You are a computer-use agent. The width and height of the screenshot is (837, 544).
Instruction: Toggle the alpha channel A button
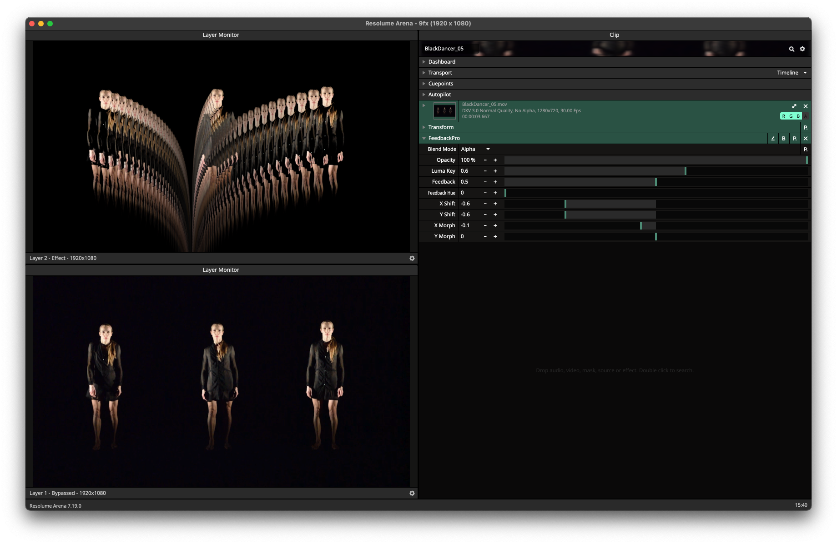click(806, 116)
